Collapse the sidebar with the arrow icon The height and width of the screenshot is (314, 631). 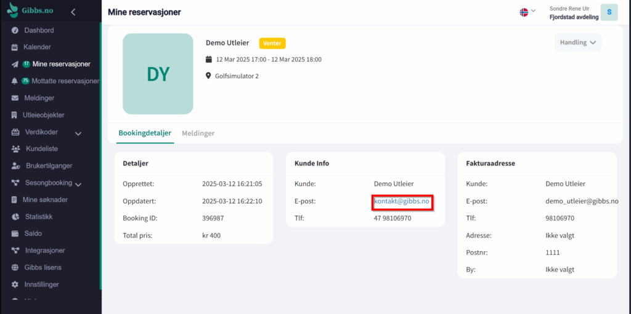pyautogui.click(x=73, y=12)
